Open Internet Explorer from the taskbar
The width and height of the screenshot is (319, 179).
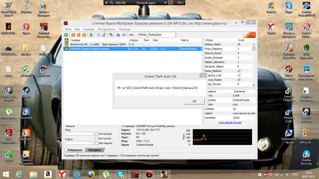click(x=19, y=174)
